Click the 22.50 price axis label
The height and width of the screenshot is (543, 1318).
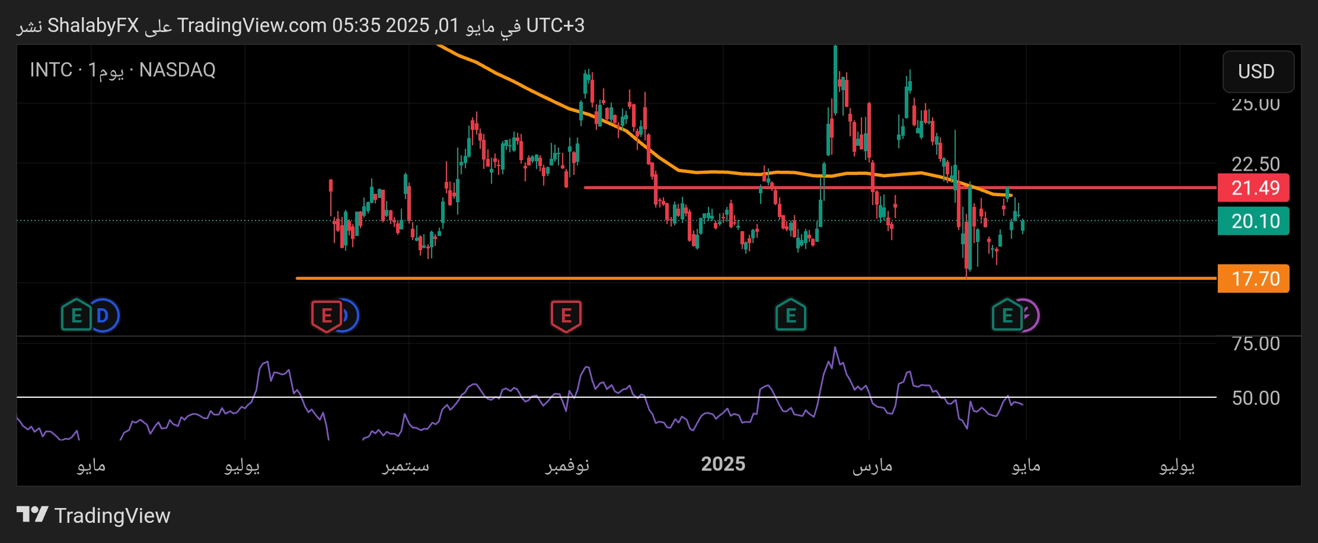pyautogui.click(x=1256, y=164)
